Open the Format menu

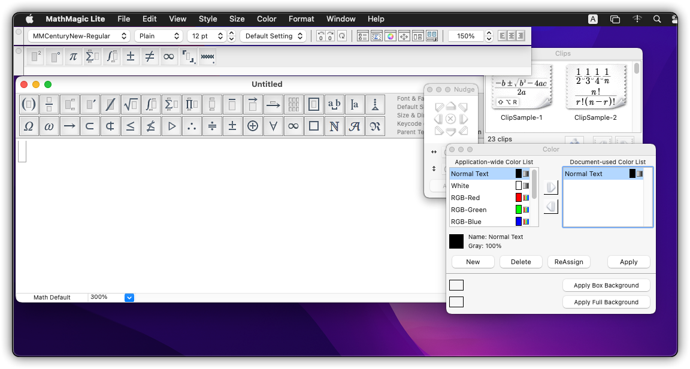[x=301, y=19]
